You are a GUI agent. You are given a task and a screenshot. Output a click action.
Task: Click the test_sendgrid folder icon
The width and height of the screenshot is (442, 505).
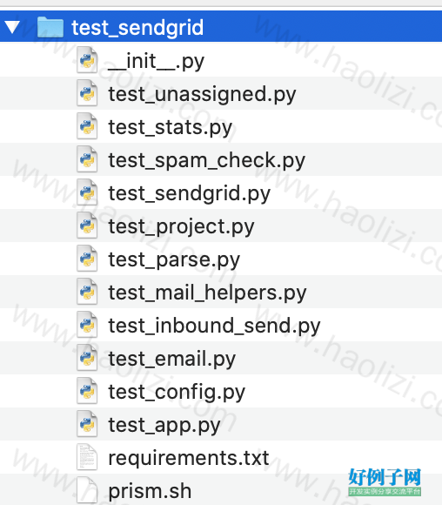(50, 27)
